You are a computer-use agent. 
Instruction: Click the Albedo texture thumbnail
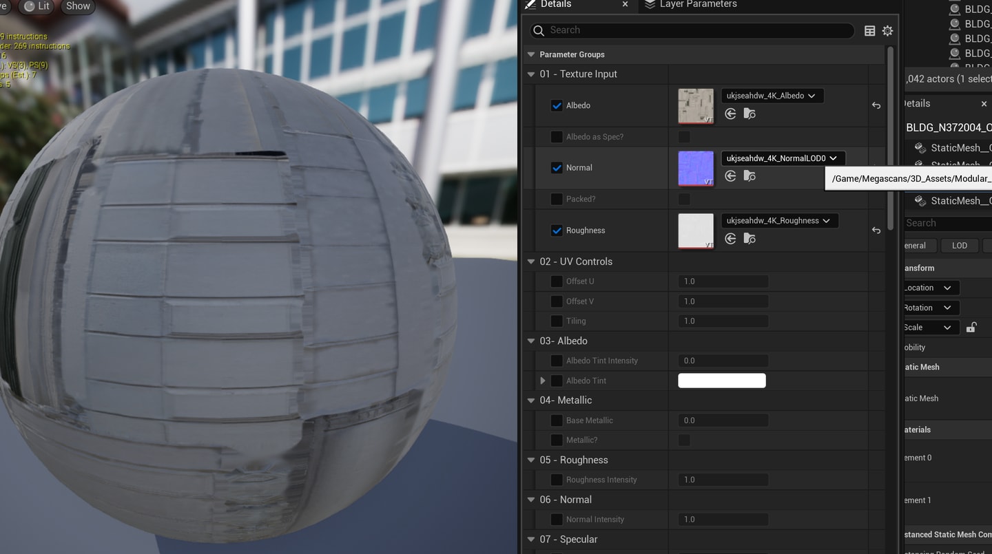(x=696, y=106)
